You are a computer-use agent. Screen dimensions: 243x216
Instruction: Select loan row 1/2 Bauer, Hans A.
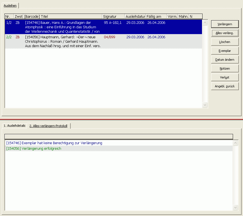(x=103, y=27)
